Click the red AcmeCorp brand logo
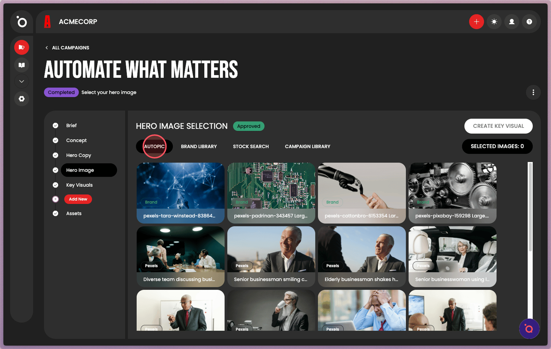This screenshot has width=551, height=349. point(48,22)
